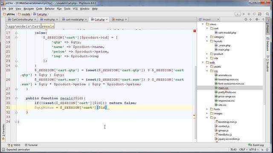The image size is (273, 153).
Task: Collapse the views folder in project tree
Action: (203, 24)
